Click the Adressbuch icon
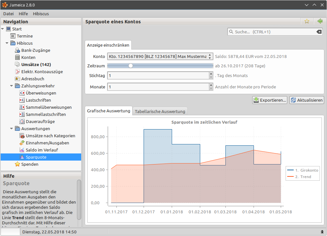This screenshot has height=236, width=327. (17, 79)
